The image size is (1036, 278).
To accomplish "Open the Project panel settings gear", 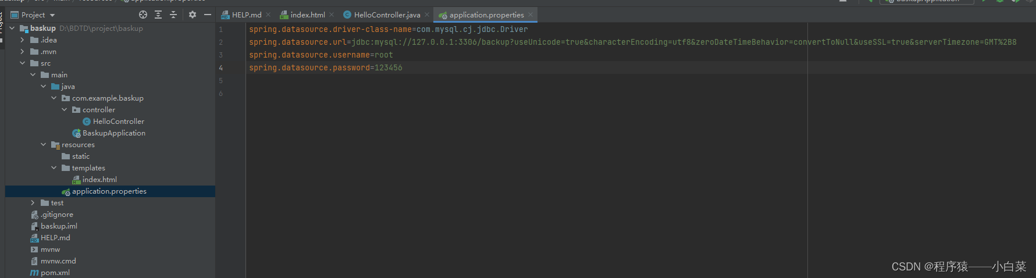I will tap(193, 15).
